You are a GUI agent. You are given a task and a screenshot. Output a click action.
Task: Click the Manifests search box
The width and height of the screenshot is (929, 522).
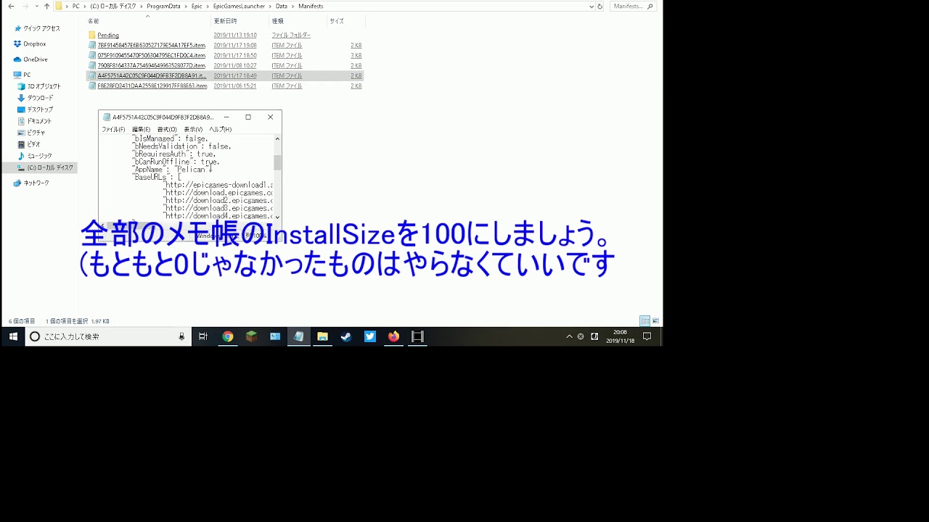click(x=633, y=7)
